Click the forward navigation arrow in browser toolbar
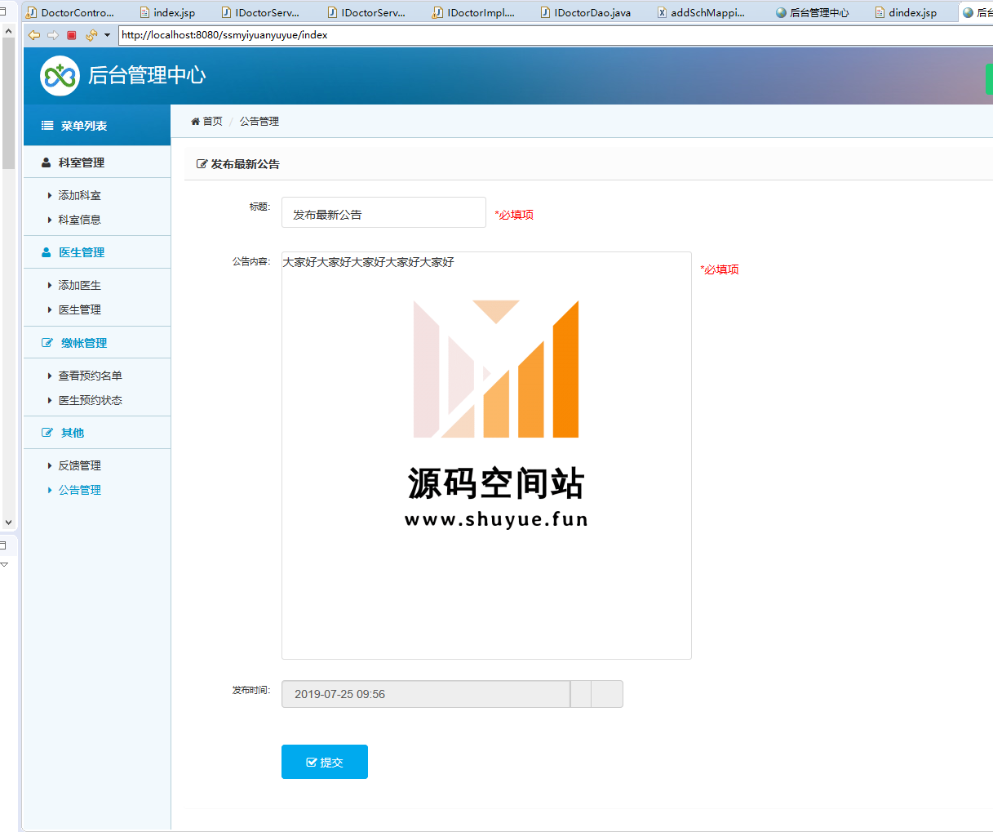Image resolution: width=993 pixels, height=832 pixels. (53, 35)
